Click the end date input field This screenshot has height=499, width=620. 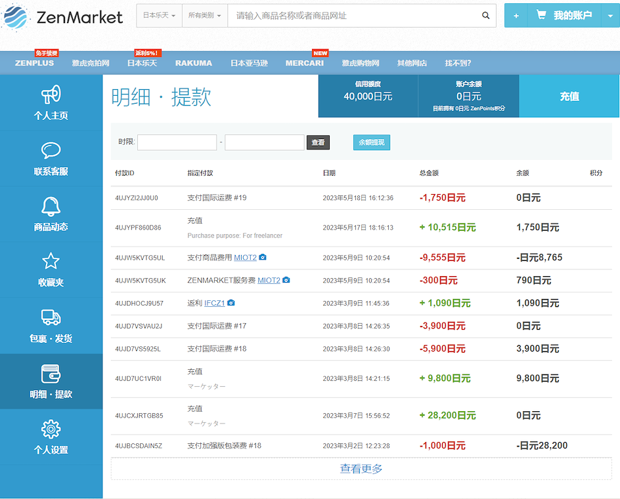pos(265,142)
